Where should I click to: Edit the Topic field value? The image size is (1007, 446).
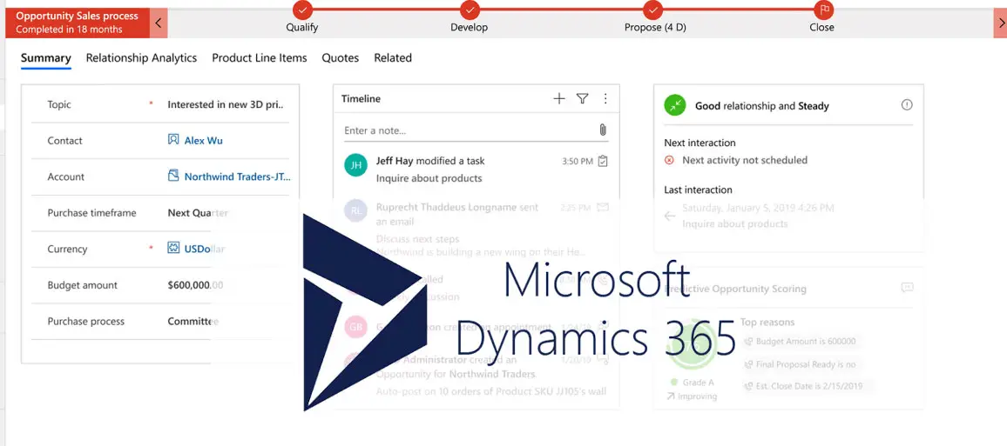coord(226,104)
